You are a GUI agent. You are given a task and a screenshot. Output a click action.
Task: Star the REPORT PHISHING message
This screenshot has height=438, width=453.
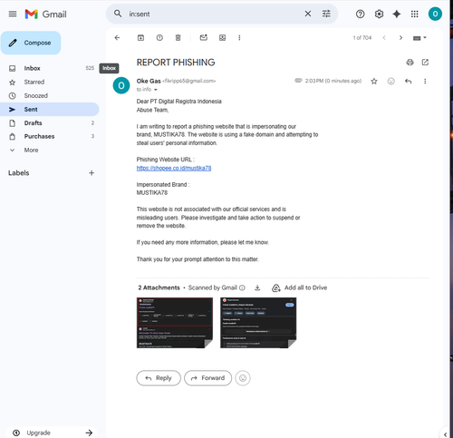coord(374,81)
